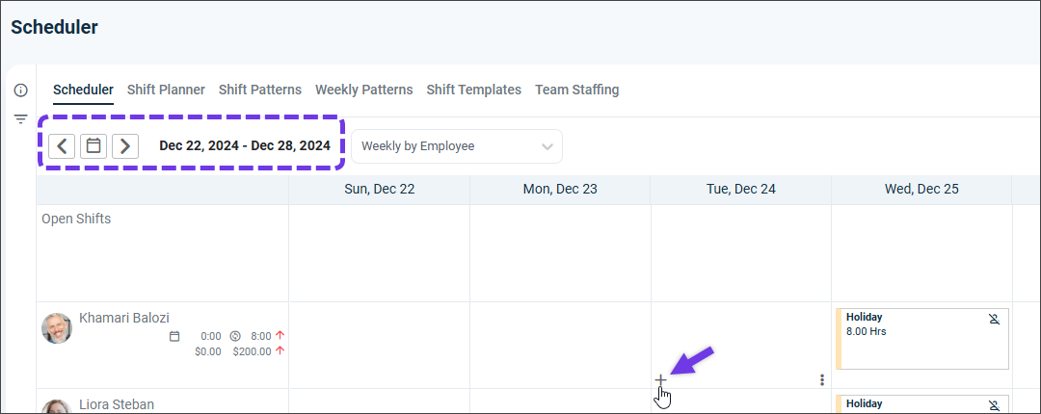Open Shift Templates tab
The image size is (1041, 414).
tap(474, 90)
